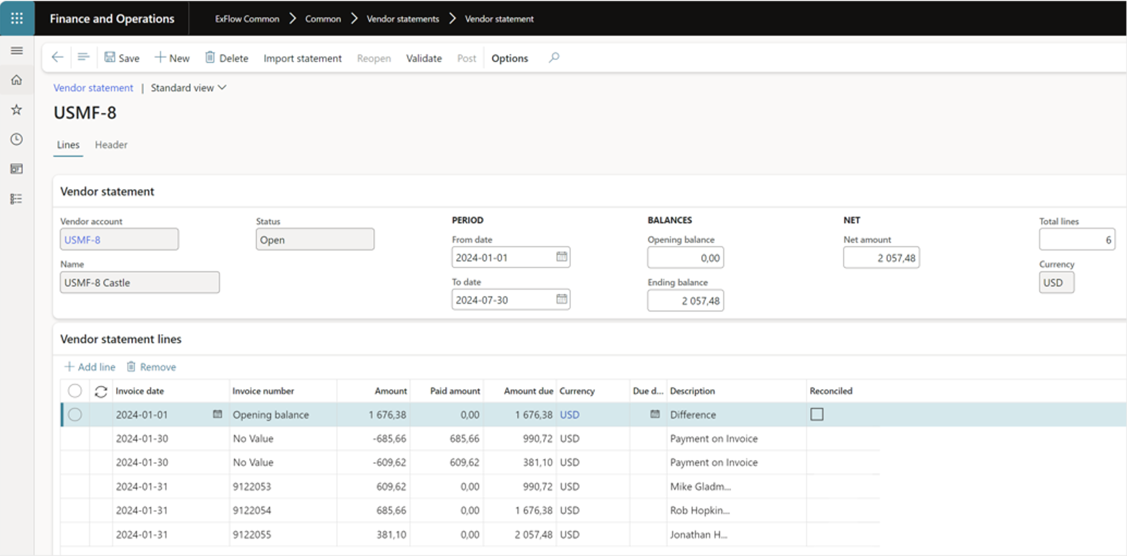Click amount -685,66 cell

(374, 438)
